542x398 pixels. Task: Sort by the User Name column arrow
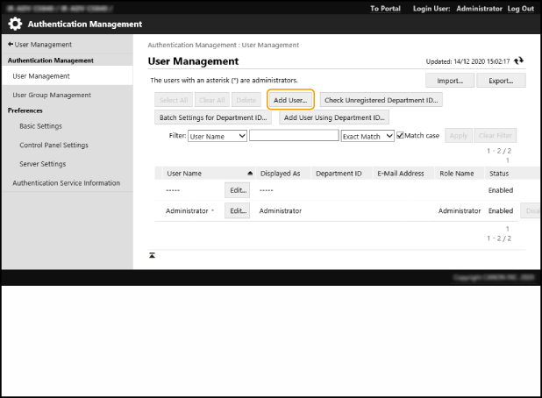250,174
